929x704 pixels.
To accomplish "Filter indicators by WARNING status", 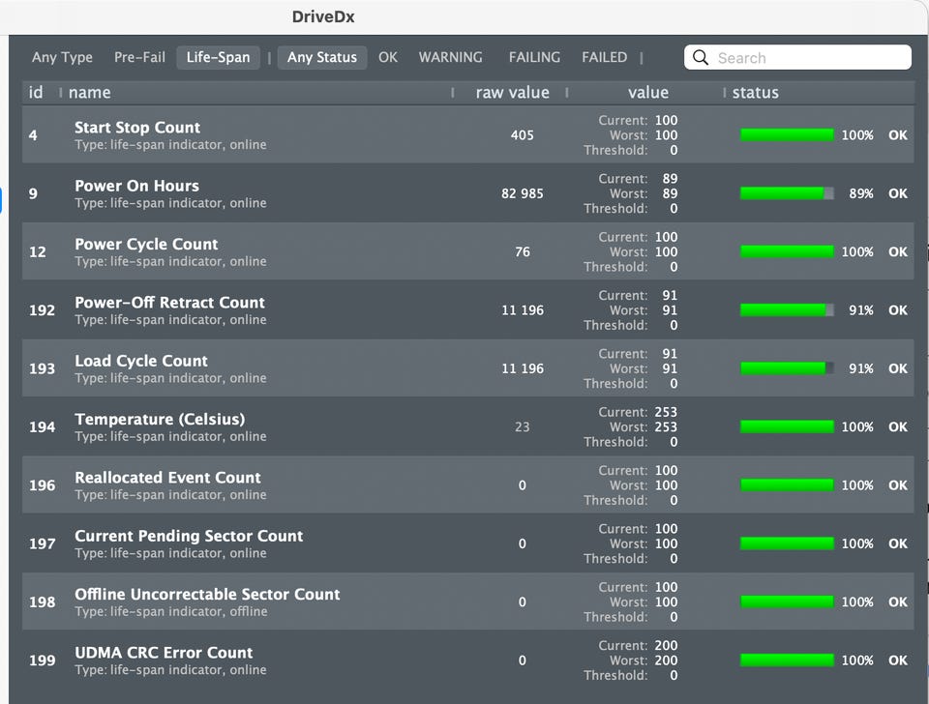I will [x=450, y=57].
